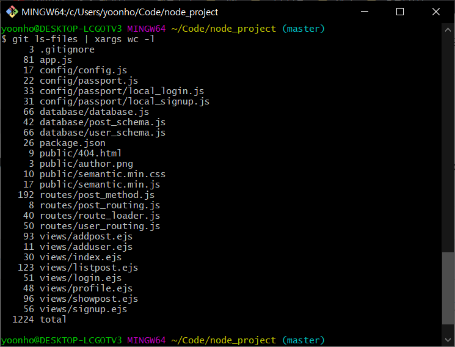Screen dimensions: 455x347
Task: Click 'views/adduser.ejs' in the output
Action: pyautogui.click(x=86, y=247)
